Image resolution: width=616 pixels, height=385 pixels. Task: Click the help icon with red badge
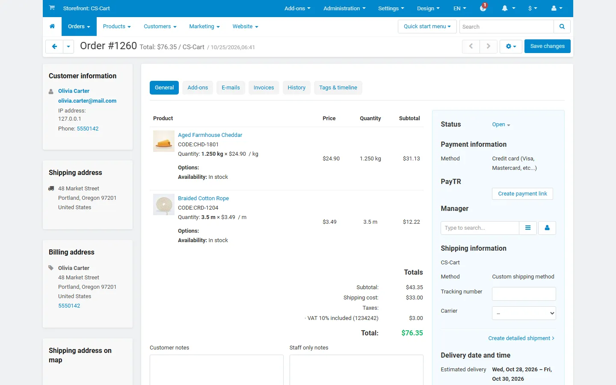[x=483, y=8]
